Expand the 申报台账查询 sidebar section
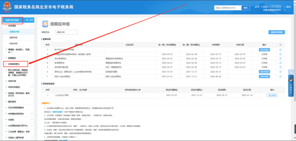Viewport: 296px width, 141px height. click(x=32, y=87)
